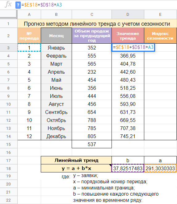Select the trend value 745,21
The image size is (177, 204).
128,136
